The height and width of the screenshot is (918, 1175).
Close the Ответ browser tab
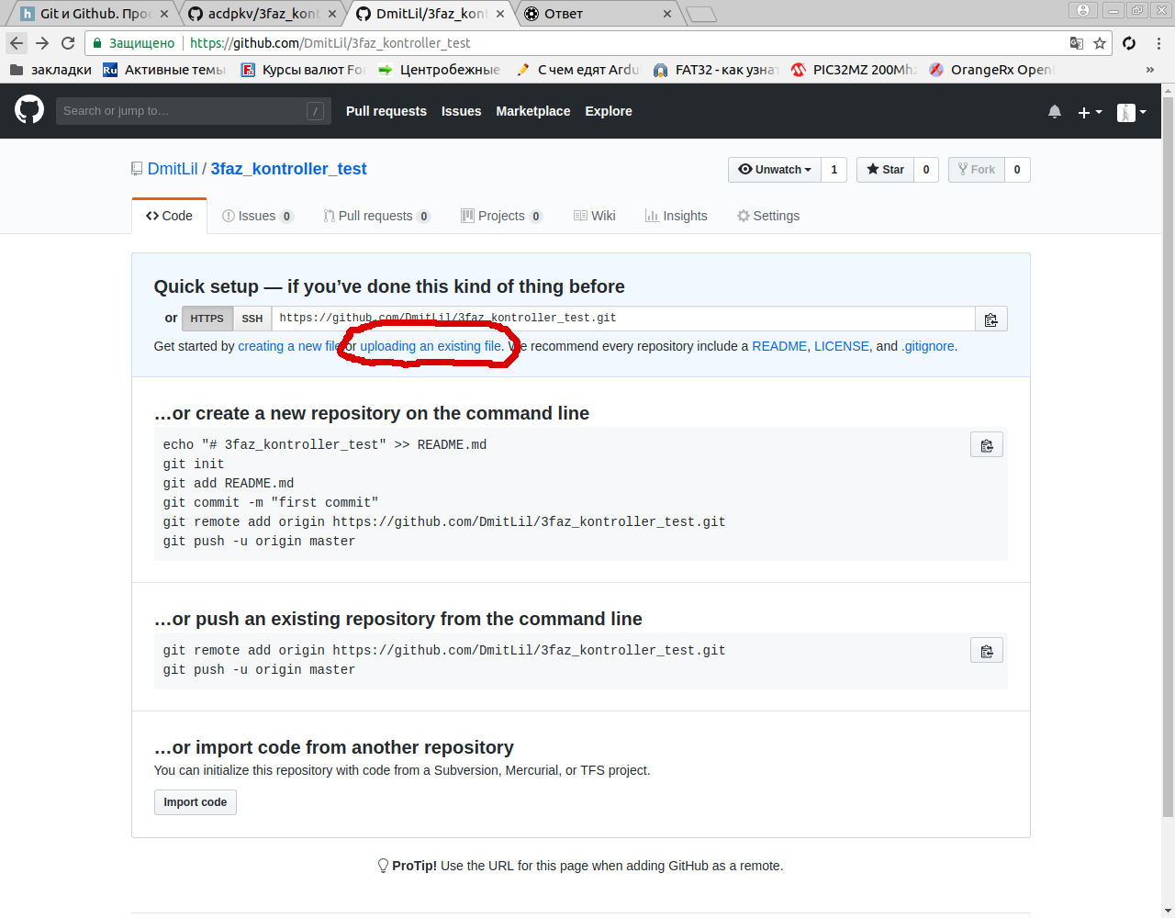click(x=667, y=14)
